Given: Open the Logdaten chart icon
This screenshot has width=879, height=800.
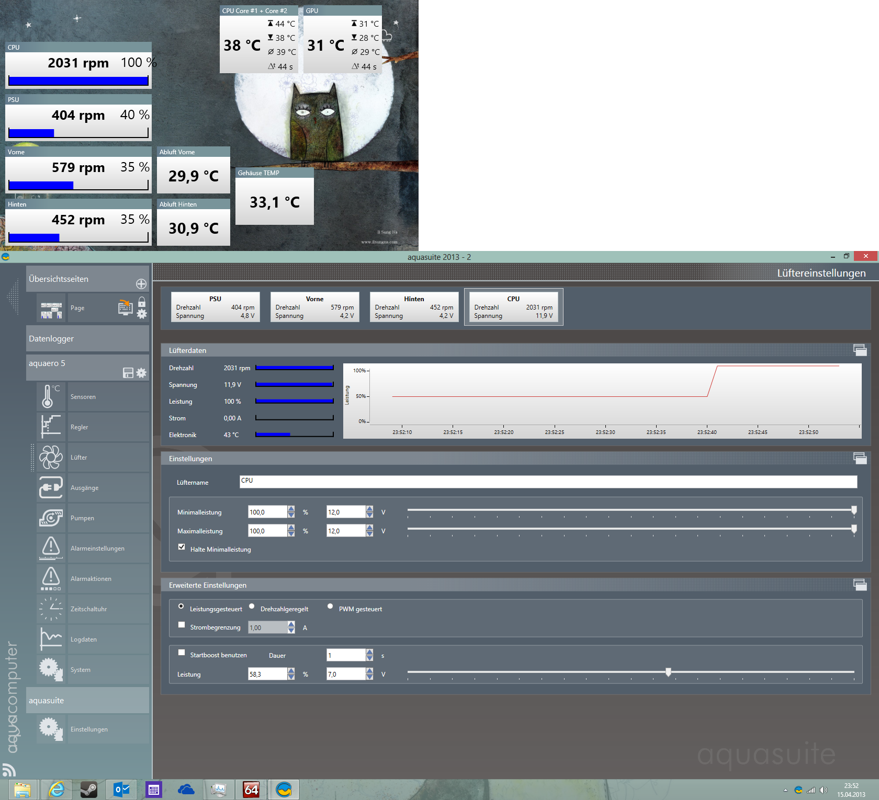Looking at the screenshot, I should [51, 639].
